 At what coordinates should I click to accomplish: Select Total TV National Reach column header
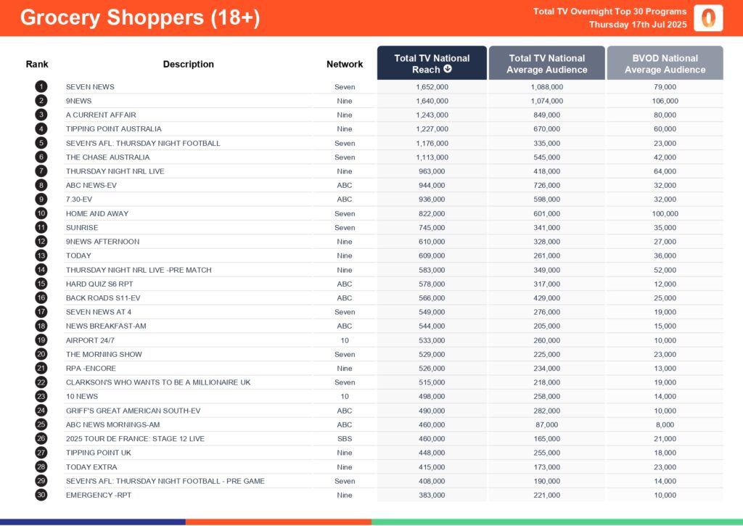tap(432, 63)
